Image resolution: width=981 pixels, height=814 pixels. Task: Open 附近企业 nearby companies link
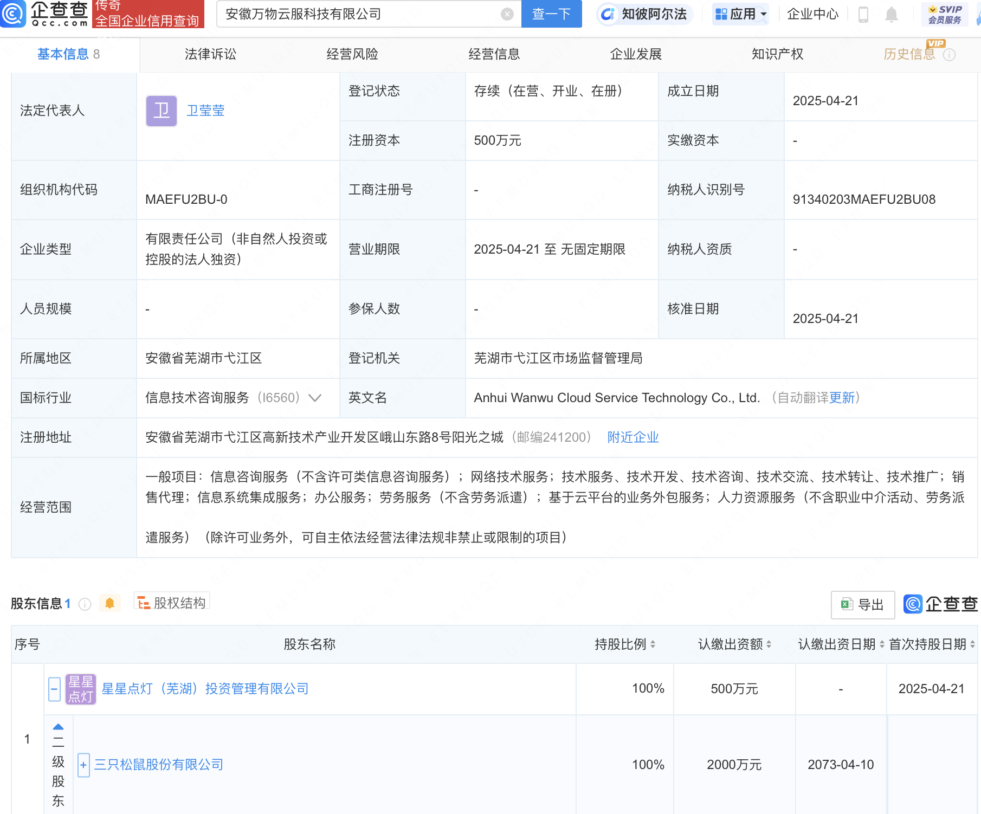[x=633, y=437]
